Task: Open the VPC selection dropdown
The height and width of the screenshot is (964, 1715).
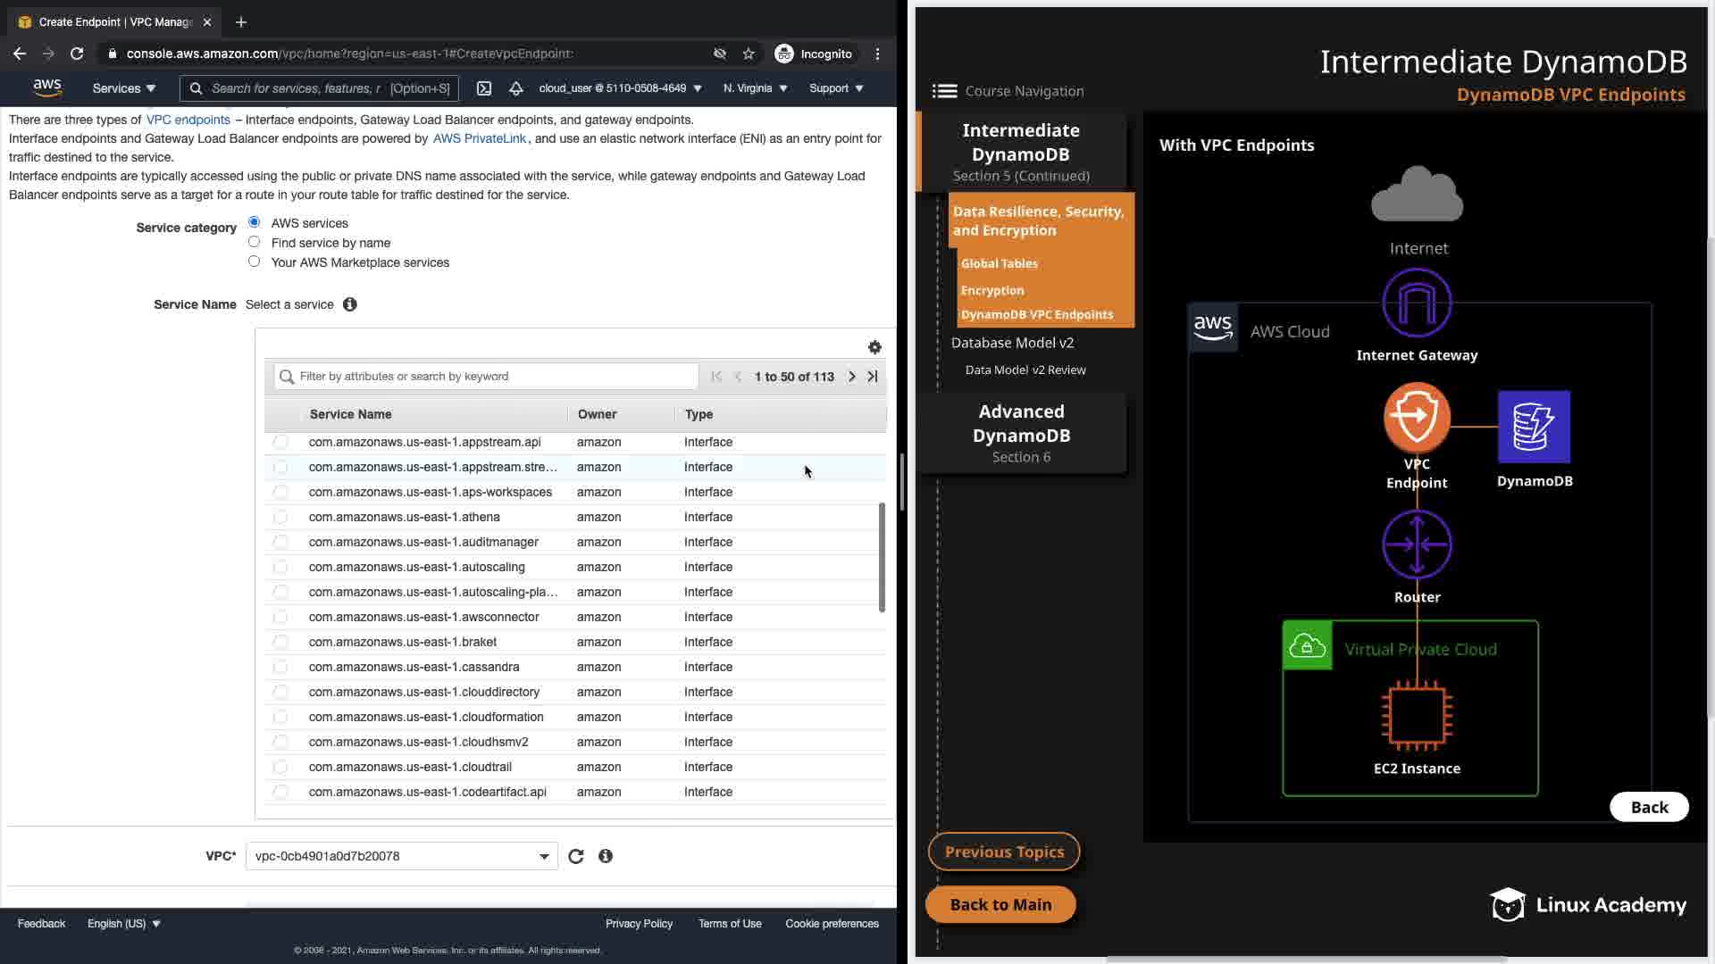Action: point(401,856)
